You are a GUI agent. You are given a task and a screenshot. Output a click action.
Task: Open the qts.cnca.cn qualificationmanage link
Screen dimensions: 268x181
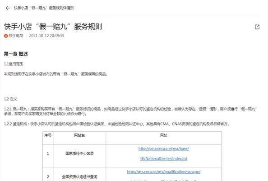(164, 172)
